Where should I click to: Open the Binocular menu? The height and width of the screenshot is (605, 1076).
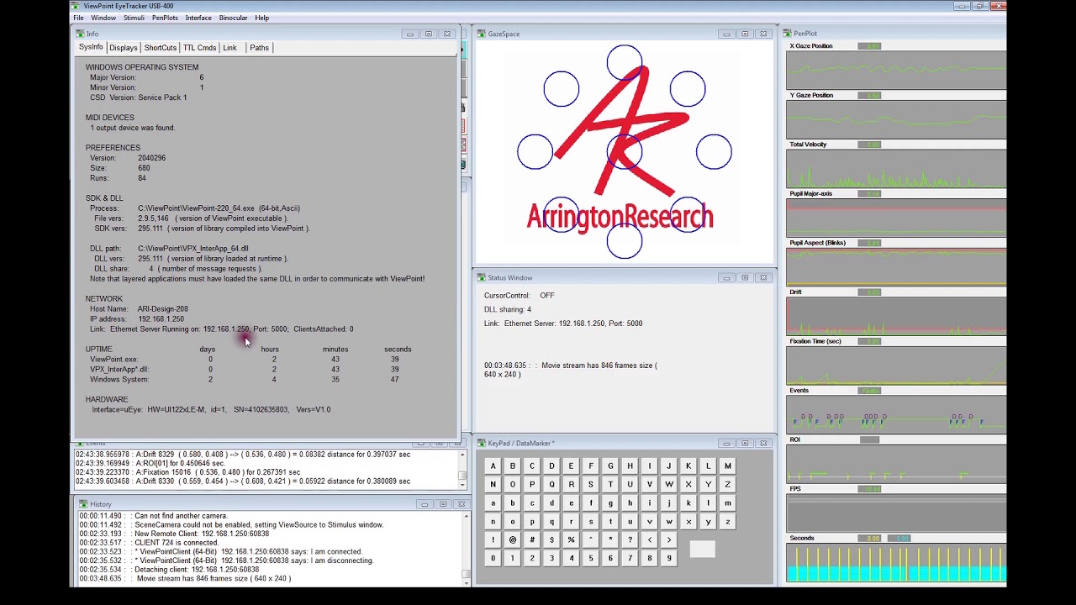tap(233, 18)
